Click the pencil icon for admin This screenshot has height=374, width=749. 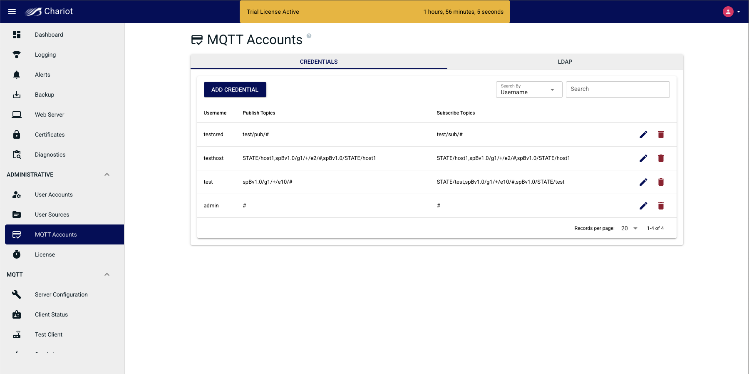(x=643, y=206)
